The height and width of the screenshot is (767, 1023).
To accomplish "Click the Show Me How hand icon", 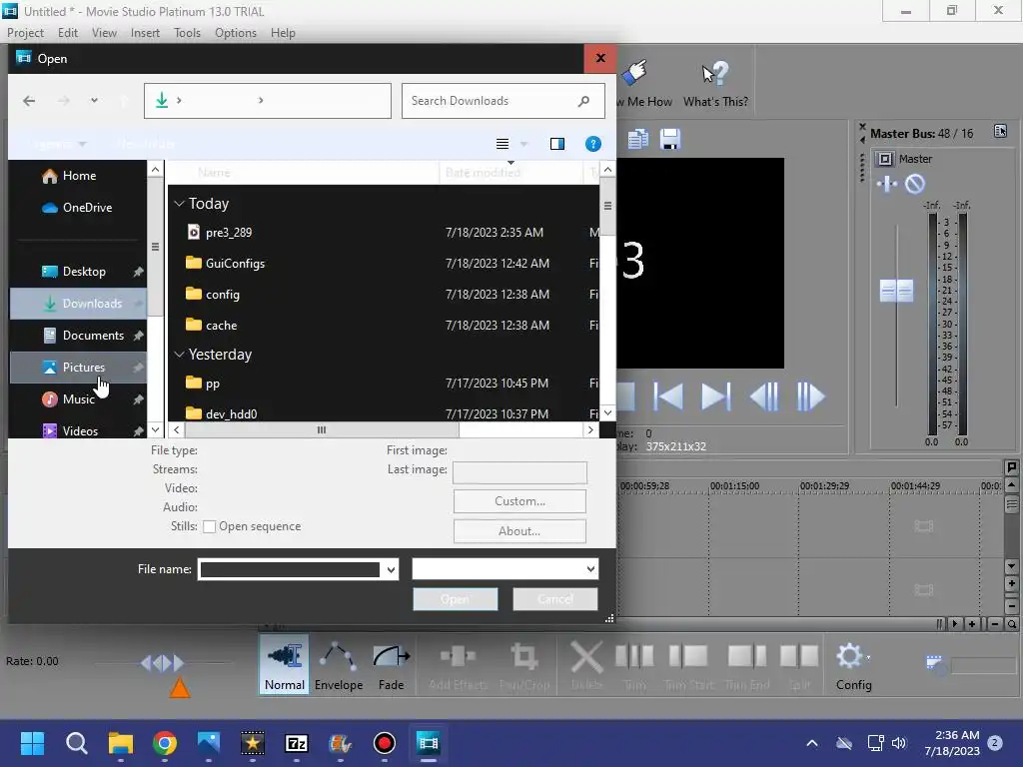I will (634, 73).
